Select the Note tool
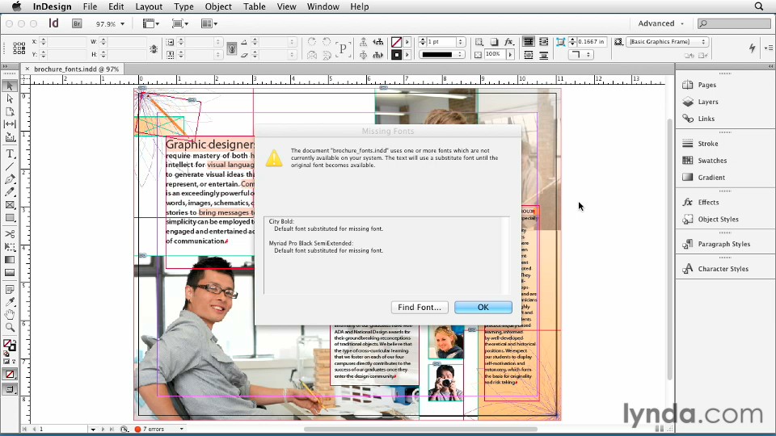This screenshot has height=436, width=776. point(10,289)
